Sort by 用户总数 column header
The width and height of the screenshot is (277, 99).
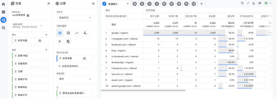click(155, 16)
